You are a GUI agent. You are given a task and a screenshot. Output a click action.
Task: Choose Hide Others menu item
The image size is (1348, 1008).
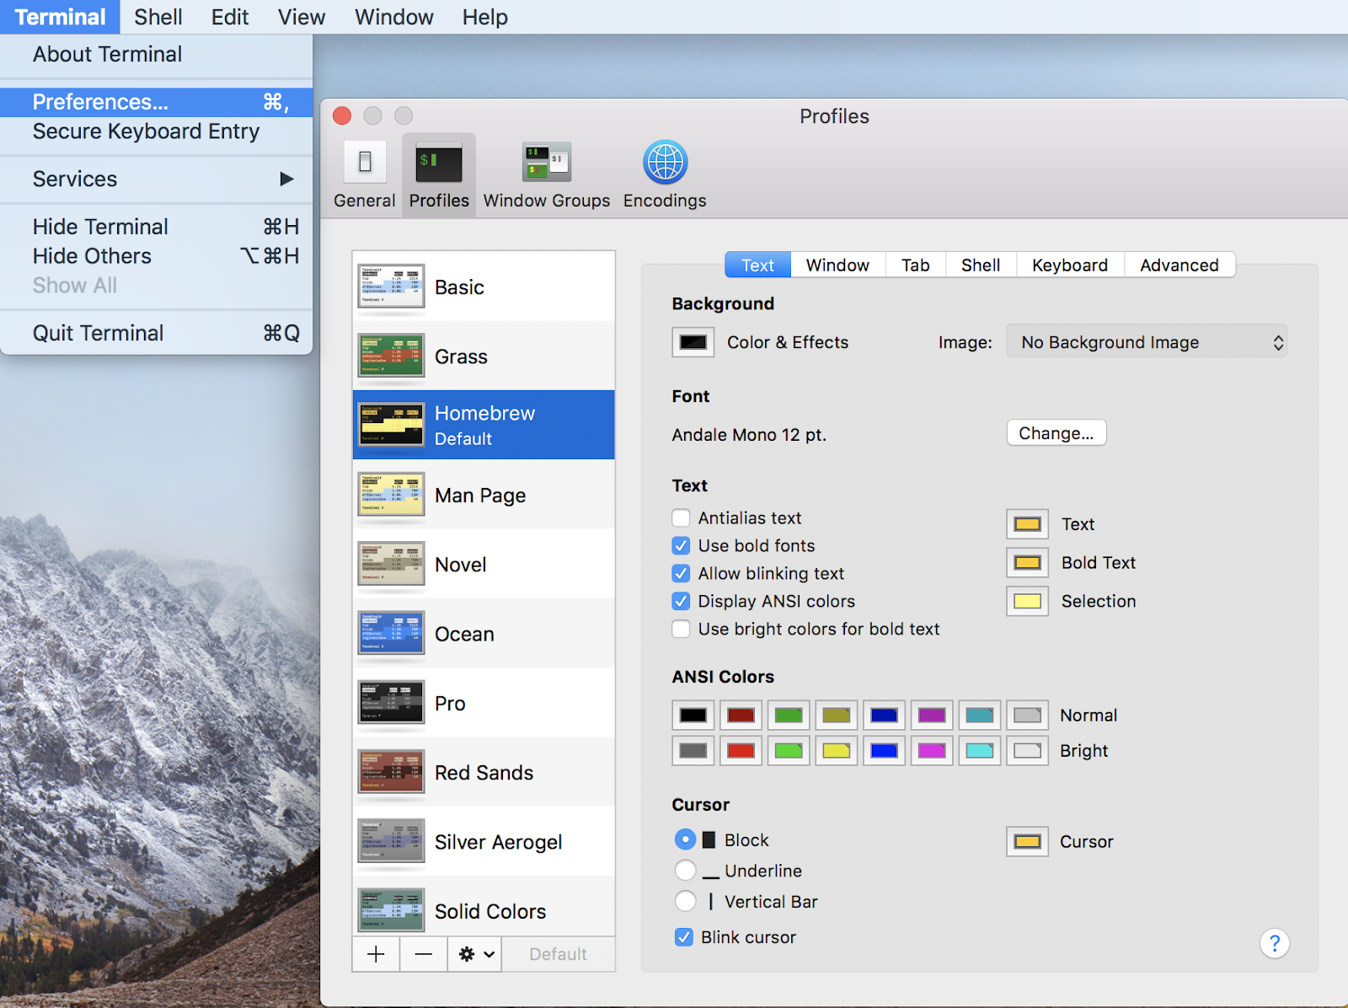pos(157,256)
